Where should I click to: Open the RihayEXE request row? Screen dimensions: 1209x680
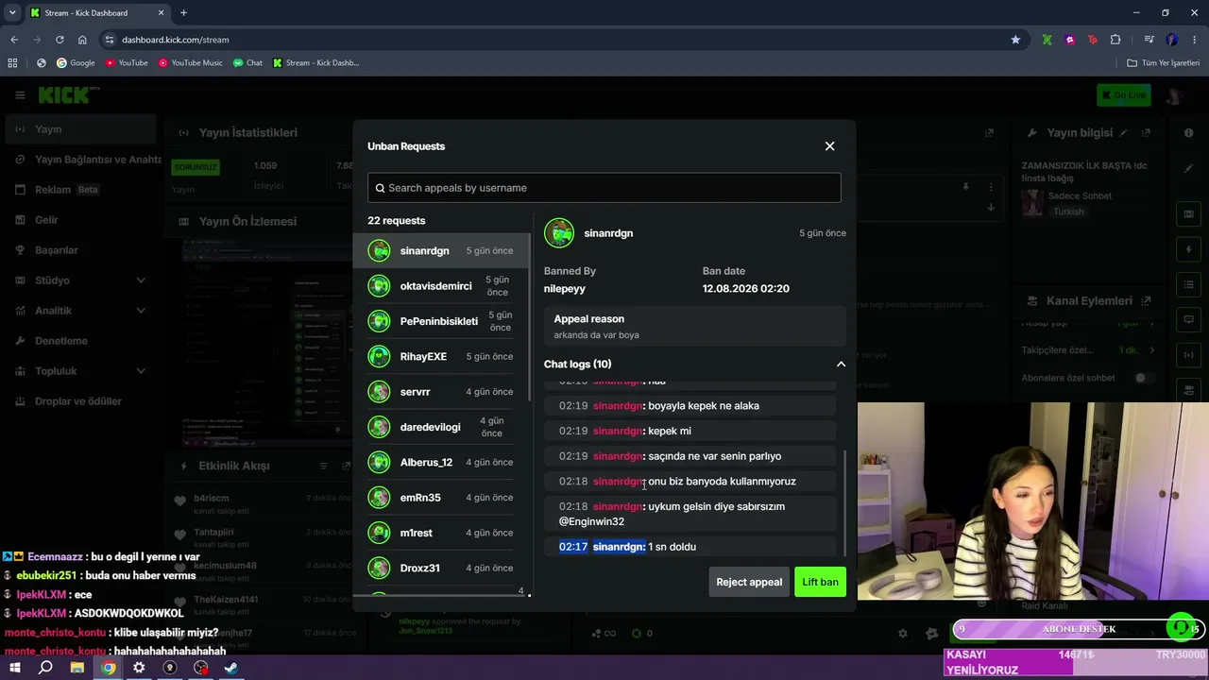tap(442, 356)
